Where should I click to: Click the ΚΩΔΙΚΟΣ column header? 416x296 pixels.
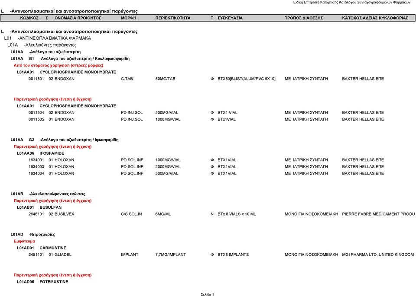coord(29,18)
